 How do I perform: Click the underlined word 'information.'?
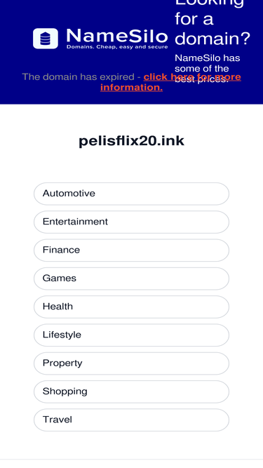132,88
